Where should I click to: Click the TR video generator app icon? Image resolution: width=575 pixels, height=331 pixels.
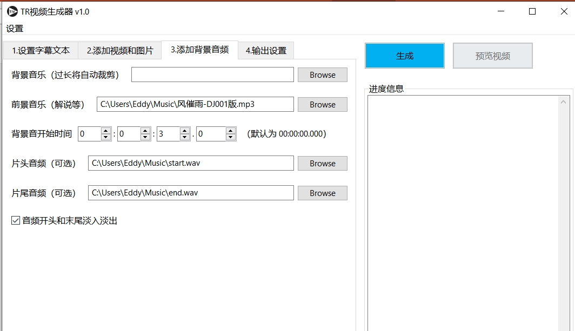click(12, 11)
